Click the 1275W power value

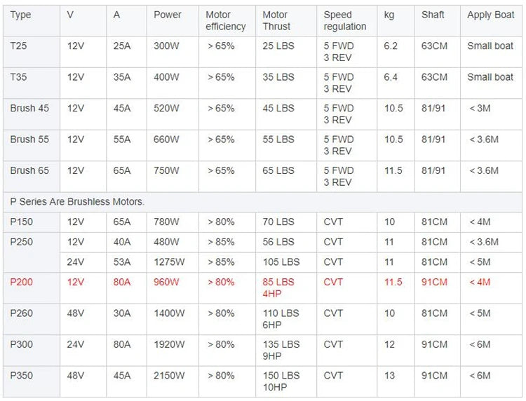(168, 261)
